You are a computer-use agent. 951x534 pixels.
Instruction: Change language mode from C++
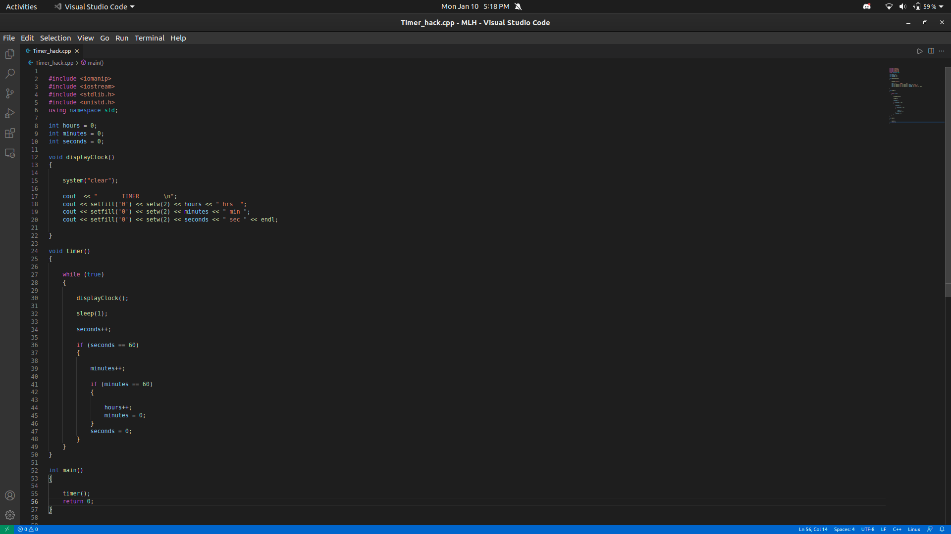897,529
